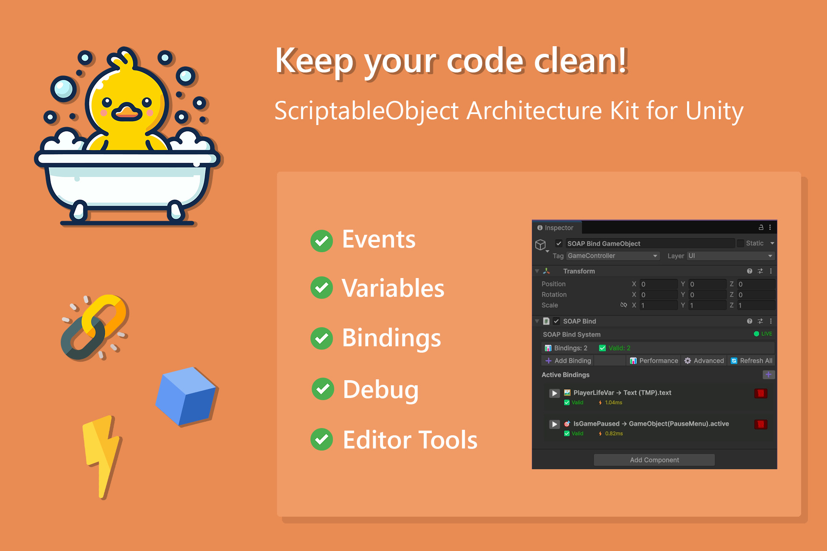Image resolution: width=827 pixels, height=551 pixels.
Task: Open Transform component help icon
Action: [749, 271]
